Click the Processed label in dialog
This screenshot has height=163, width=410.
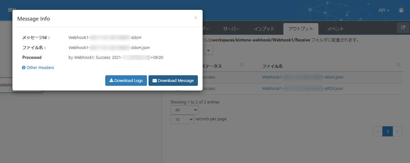(x=32, y=58)
